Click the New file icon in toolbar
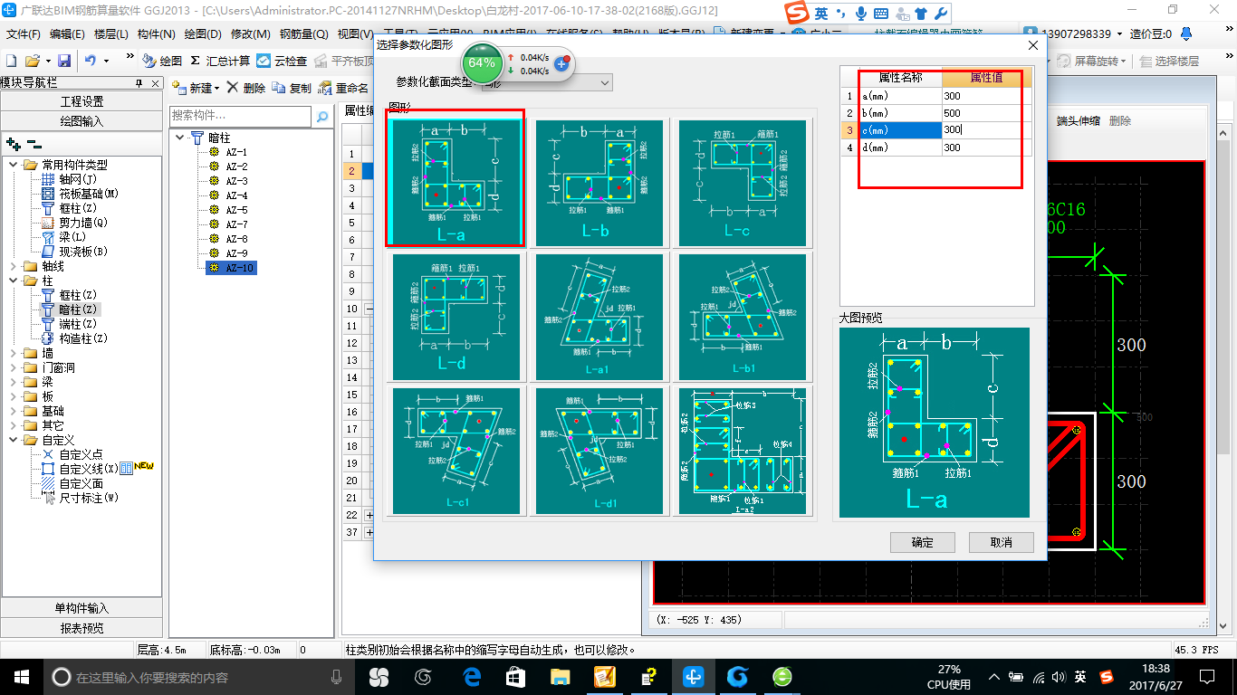Screen dimensions: 1237x695 12,61
